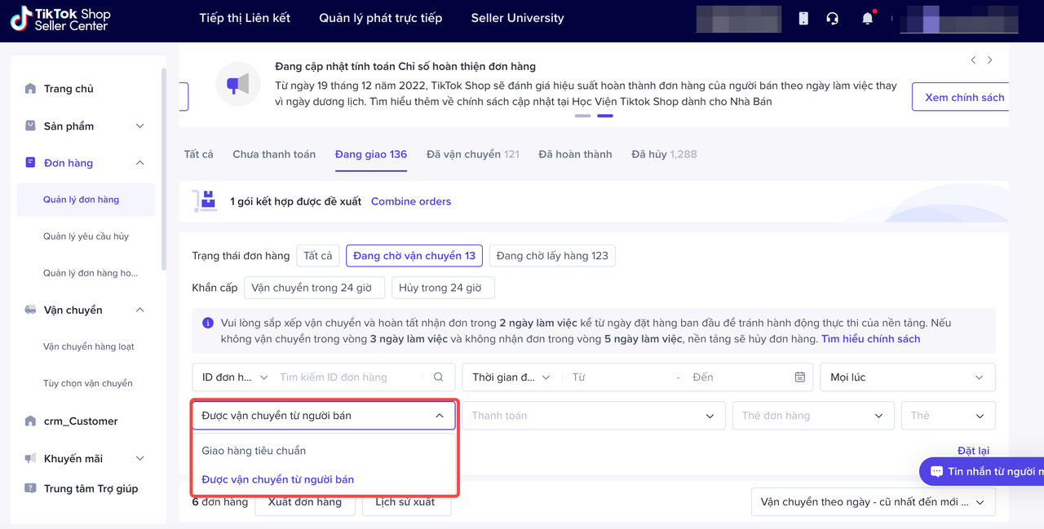Image resolution: width=1044 pixels, height=529 pixels.
Task: Open the calendar date picker icon
Action: coord(800,377)
